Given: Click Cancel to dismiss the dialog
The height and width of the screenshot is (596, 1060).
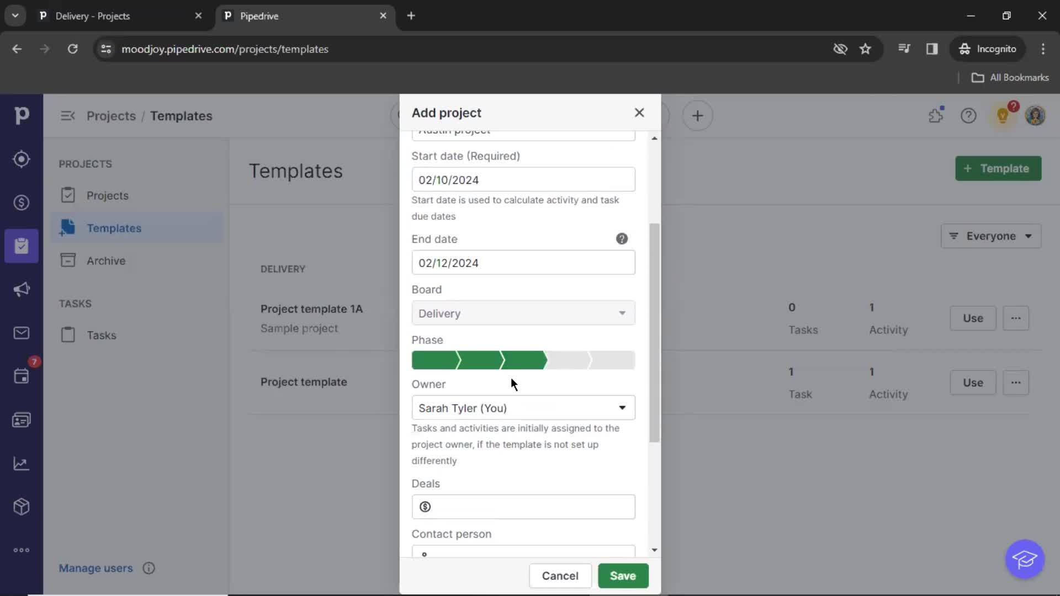Looking at the screenshot, I should point(560,576).
